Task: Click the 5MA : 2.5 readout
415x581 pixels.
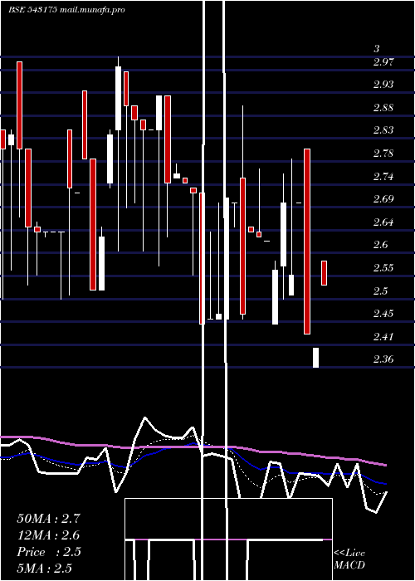Action: [45, 569]
